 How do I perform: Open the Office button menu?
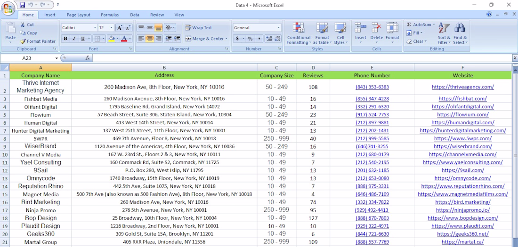(8, 8)
